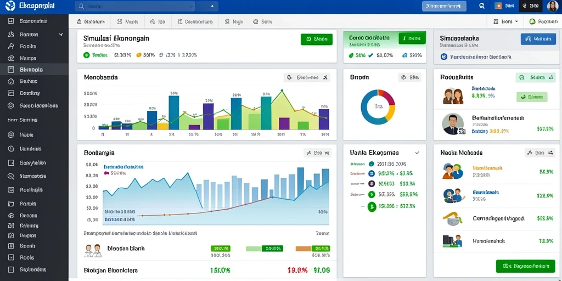This screenshot has height=281, width=562.
Task: Click into the top search field
Action: click(135, 7)
